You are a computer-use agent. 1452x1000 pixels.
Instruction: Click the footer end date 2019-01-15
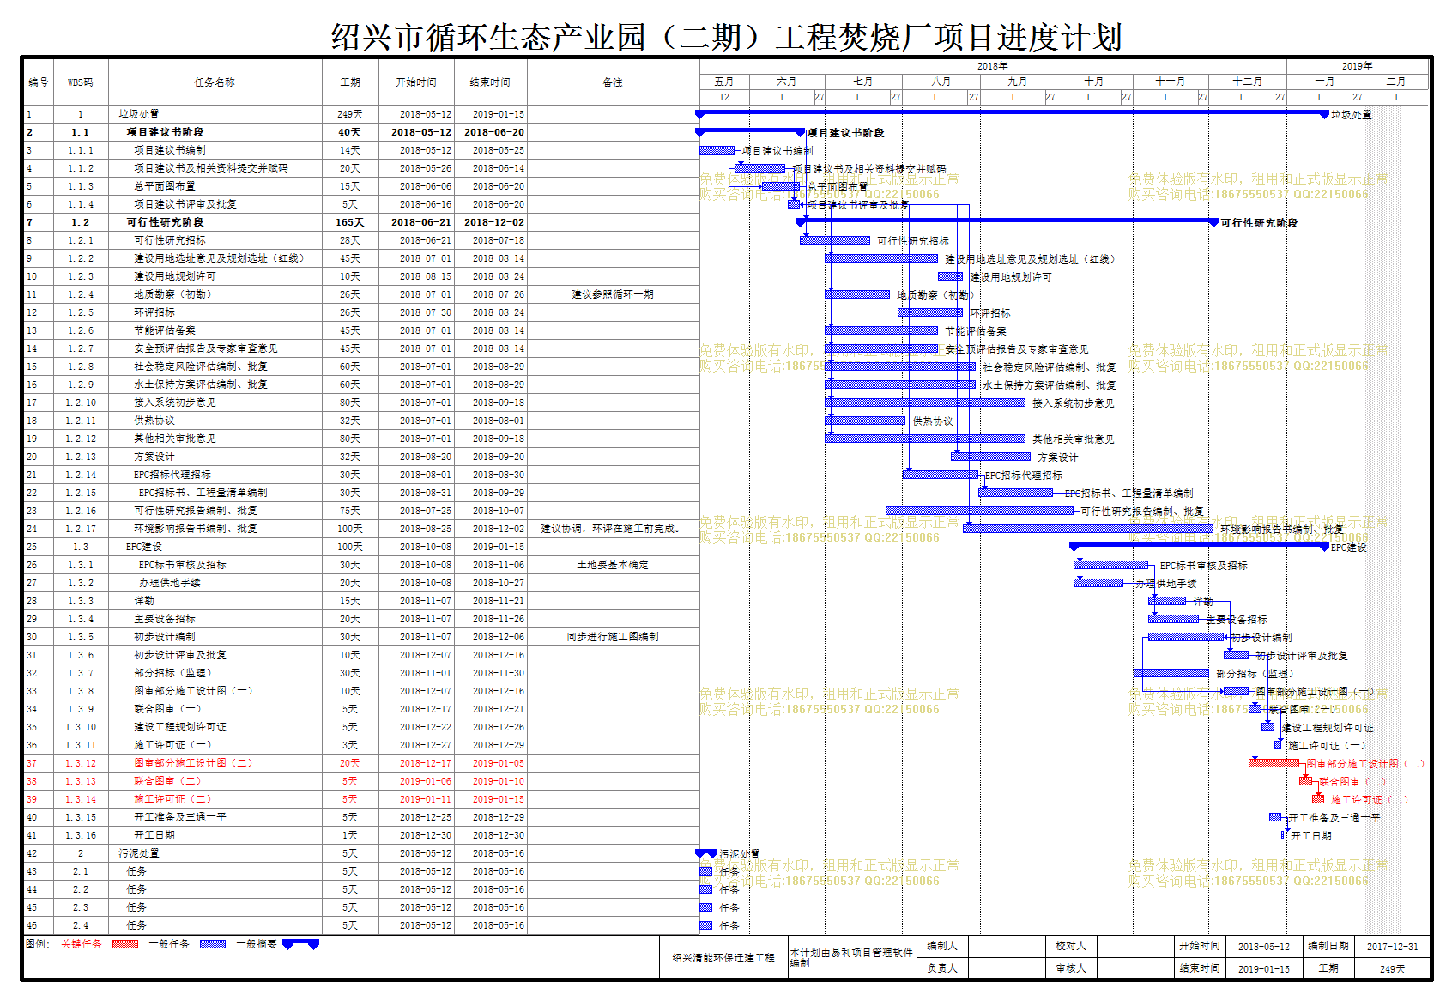[x=1264, y=969]
